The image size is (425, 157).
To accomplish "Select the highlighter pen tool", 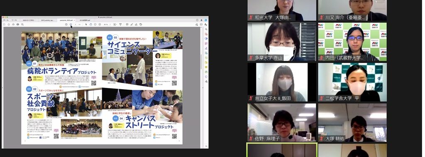I will pos(132,24).
